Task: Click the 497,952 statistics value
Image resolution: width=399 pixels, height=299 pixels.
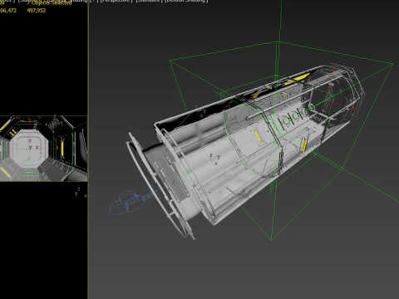Action: tap(37, 11)
